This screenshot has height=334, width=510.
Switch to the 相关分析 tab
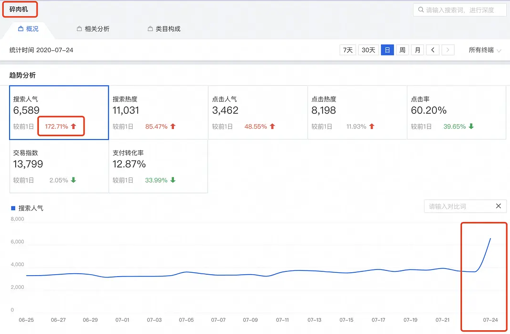click(93, 28)
